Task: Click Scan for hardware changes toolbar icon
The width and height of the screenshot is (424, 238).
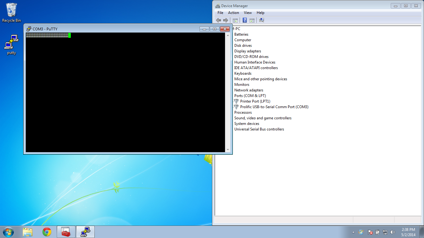Action: [x=261, y=20]
